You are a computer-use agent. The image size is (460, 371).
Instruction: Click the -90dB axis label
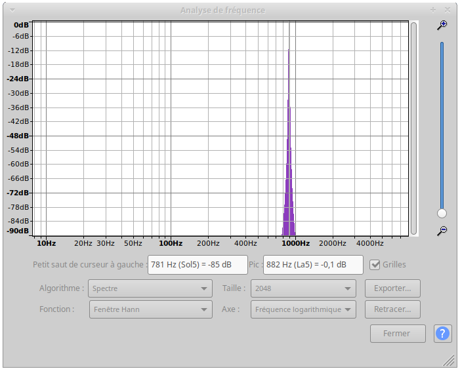click(x=18, y=231)
